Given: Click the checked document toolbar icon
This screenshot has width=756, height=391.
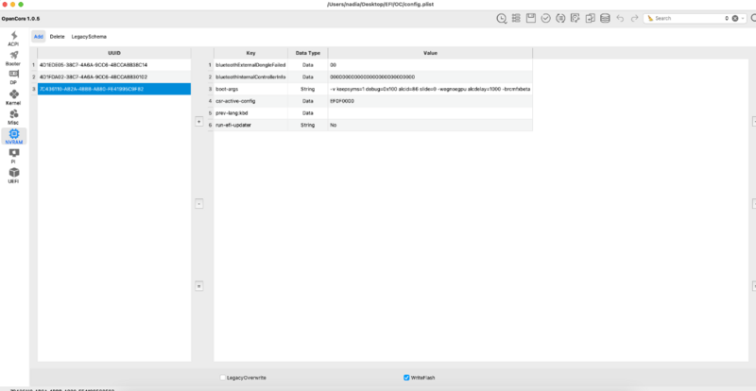Looking at the screenshot, I should tap(576, 18).
